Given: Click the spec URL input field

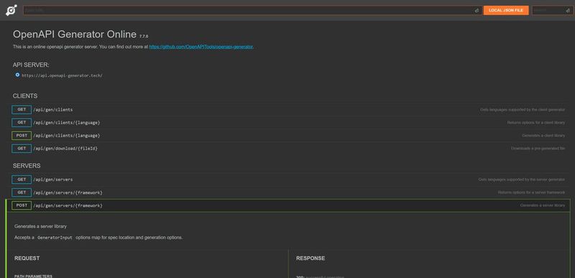Looking at the screenshot, I should click(253, 10).
